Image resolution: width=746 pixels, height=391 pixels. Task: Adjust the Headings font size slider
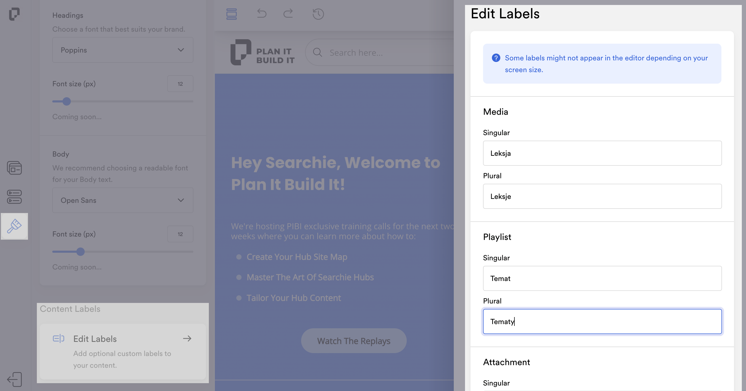(x=67, y=101)
